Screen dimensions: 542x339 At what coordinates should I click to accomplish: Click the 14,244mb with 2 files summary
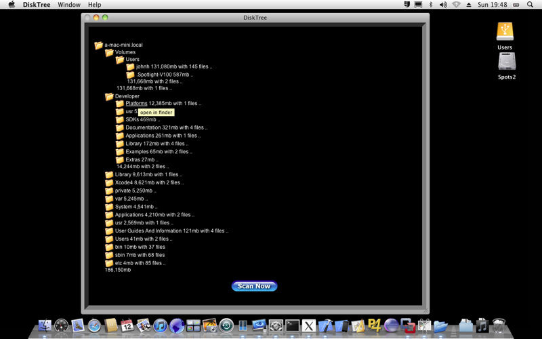pyautogui.click(x=142, y=166)
